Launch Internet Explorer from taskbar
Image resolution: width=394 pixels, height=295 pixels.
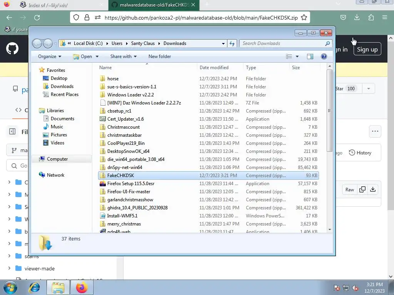coord(34,287)
